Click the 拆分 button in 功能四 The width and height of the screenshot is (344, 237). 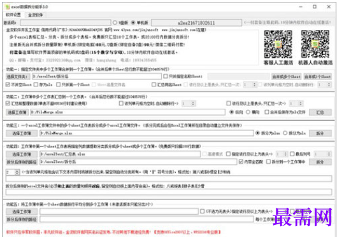(x=320, y=162)
